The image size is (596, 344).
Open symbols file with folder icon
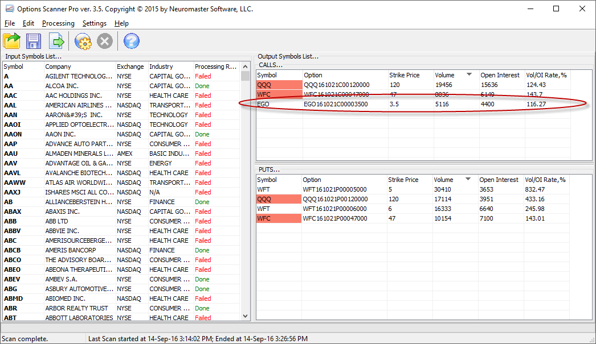pos(12,41)
